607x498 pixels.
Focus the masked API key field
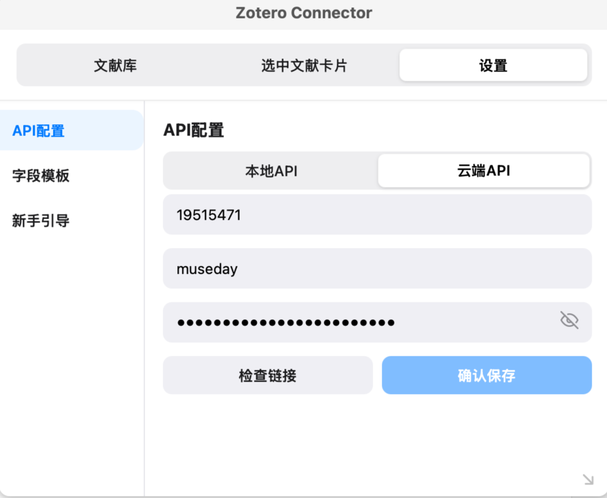pyautogui.click(x=360, y=323)
